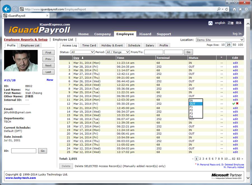The image size is (252, 185).
Task: Switch to Holiday & Event tab
Action: click(x=112, y=45)
